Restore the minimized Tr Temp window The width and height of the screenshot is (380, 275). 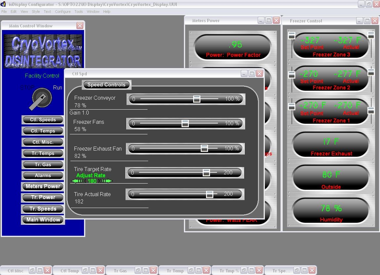coord(191,270)
